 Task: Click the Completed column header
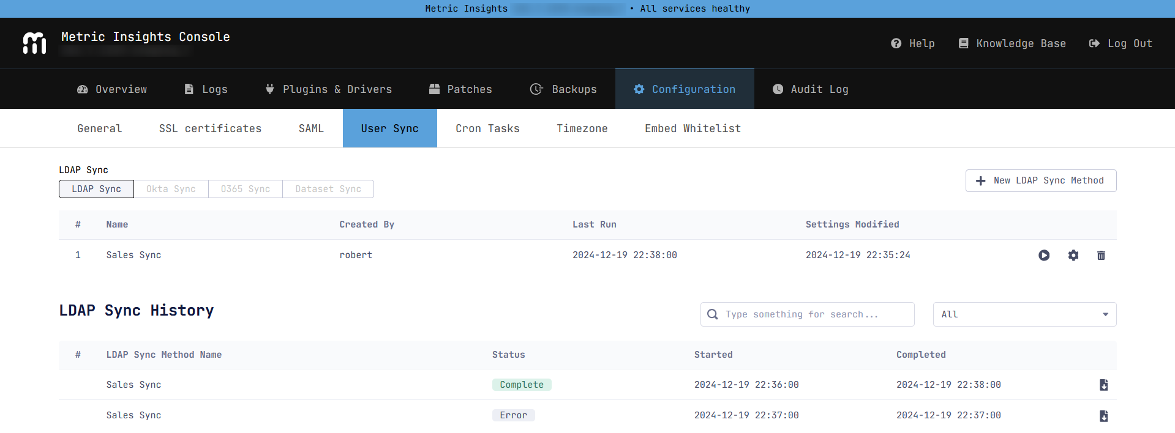921,355
